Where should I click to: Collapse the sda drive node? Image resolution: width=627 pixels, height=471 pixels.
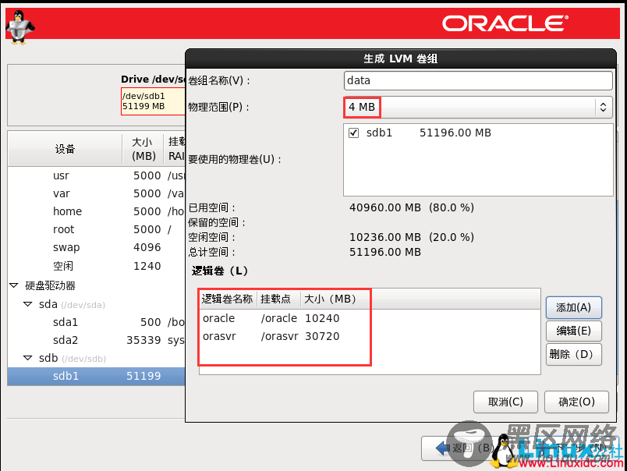(x=27, y=304)
